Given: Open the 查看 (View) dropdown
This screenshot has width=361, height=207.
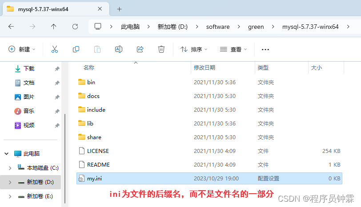Looking at the screenshot, I should pyautogui.click(x=233, y=49).
